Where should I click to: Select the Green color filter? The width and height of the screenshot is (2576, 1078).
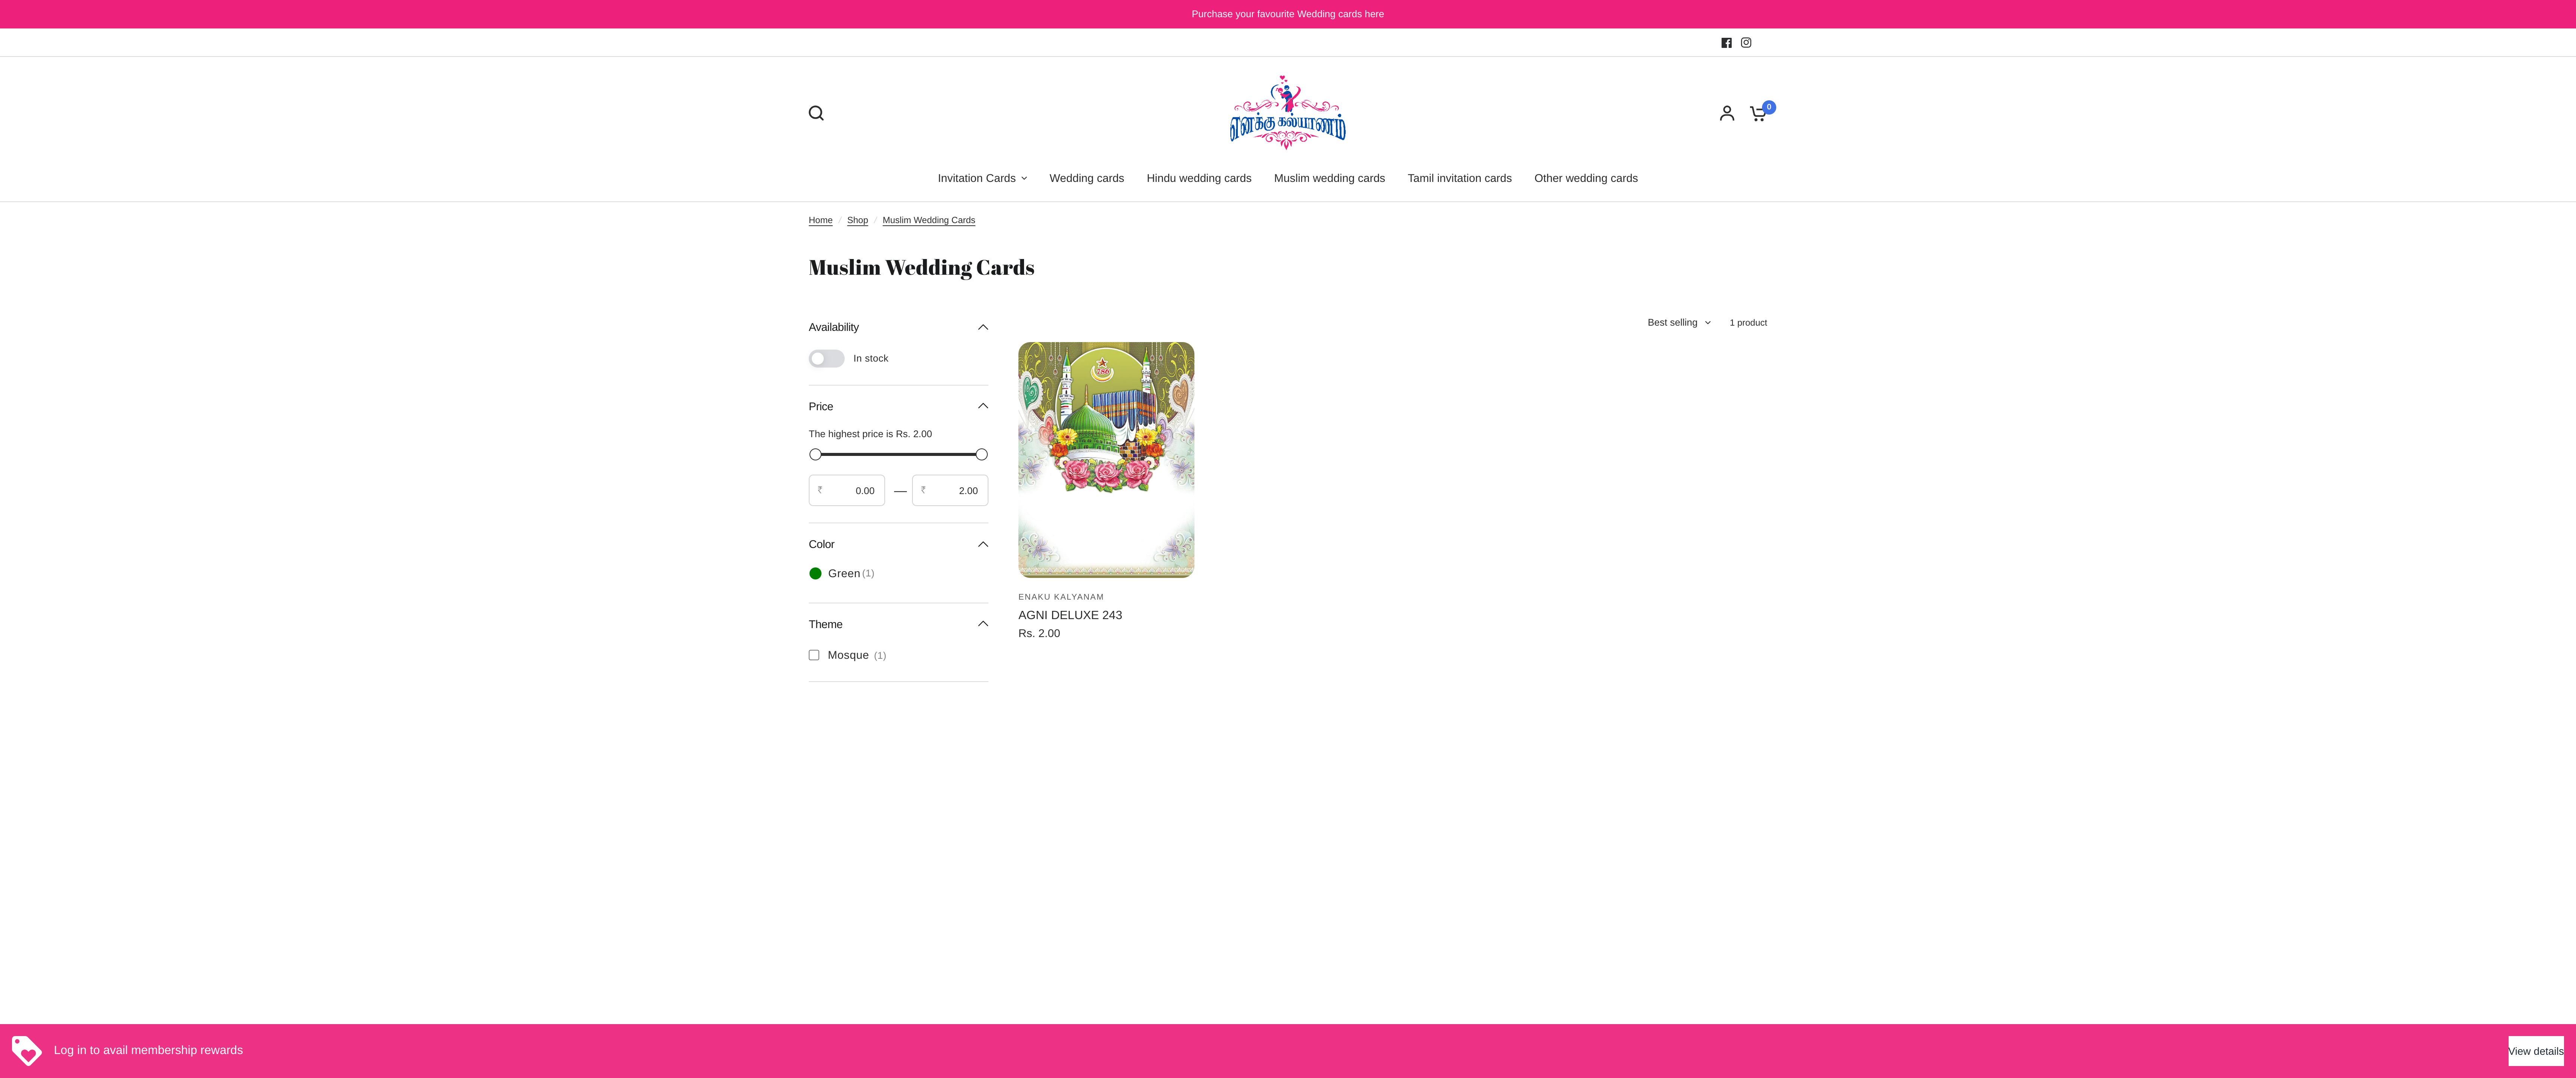click(x=815, y=573)
